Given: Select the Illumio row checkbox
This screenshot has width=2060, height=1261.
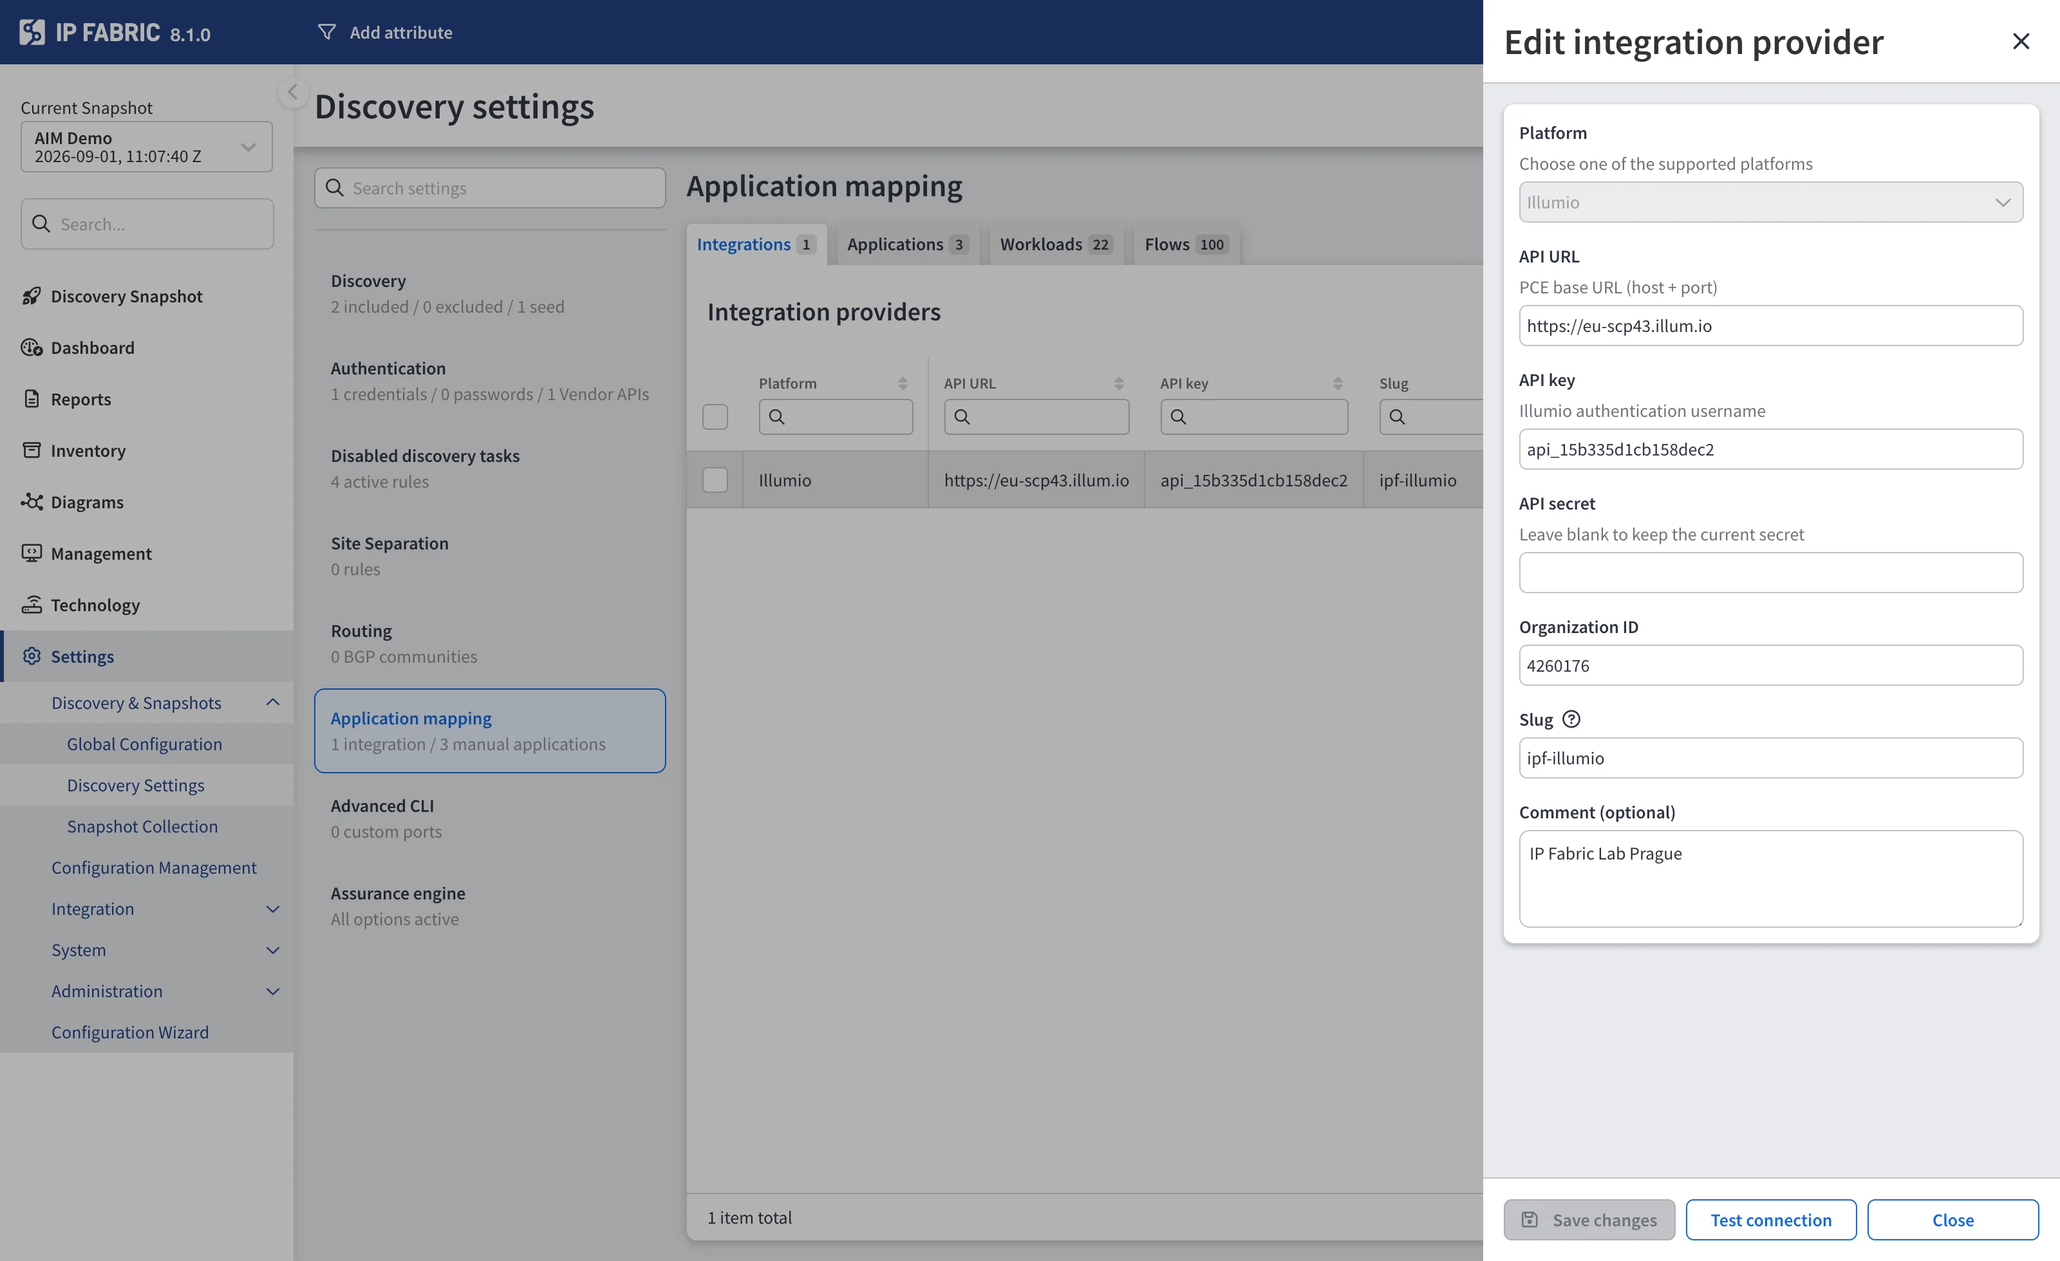Looking at the screenshot, I should (x=715, y=480).
